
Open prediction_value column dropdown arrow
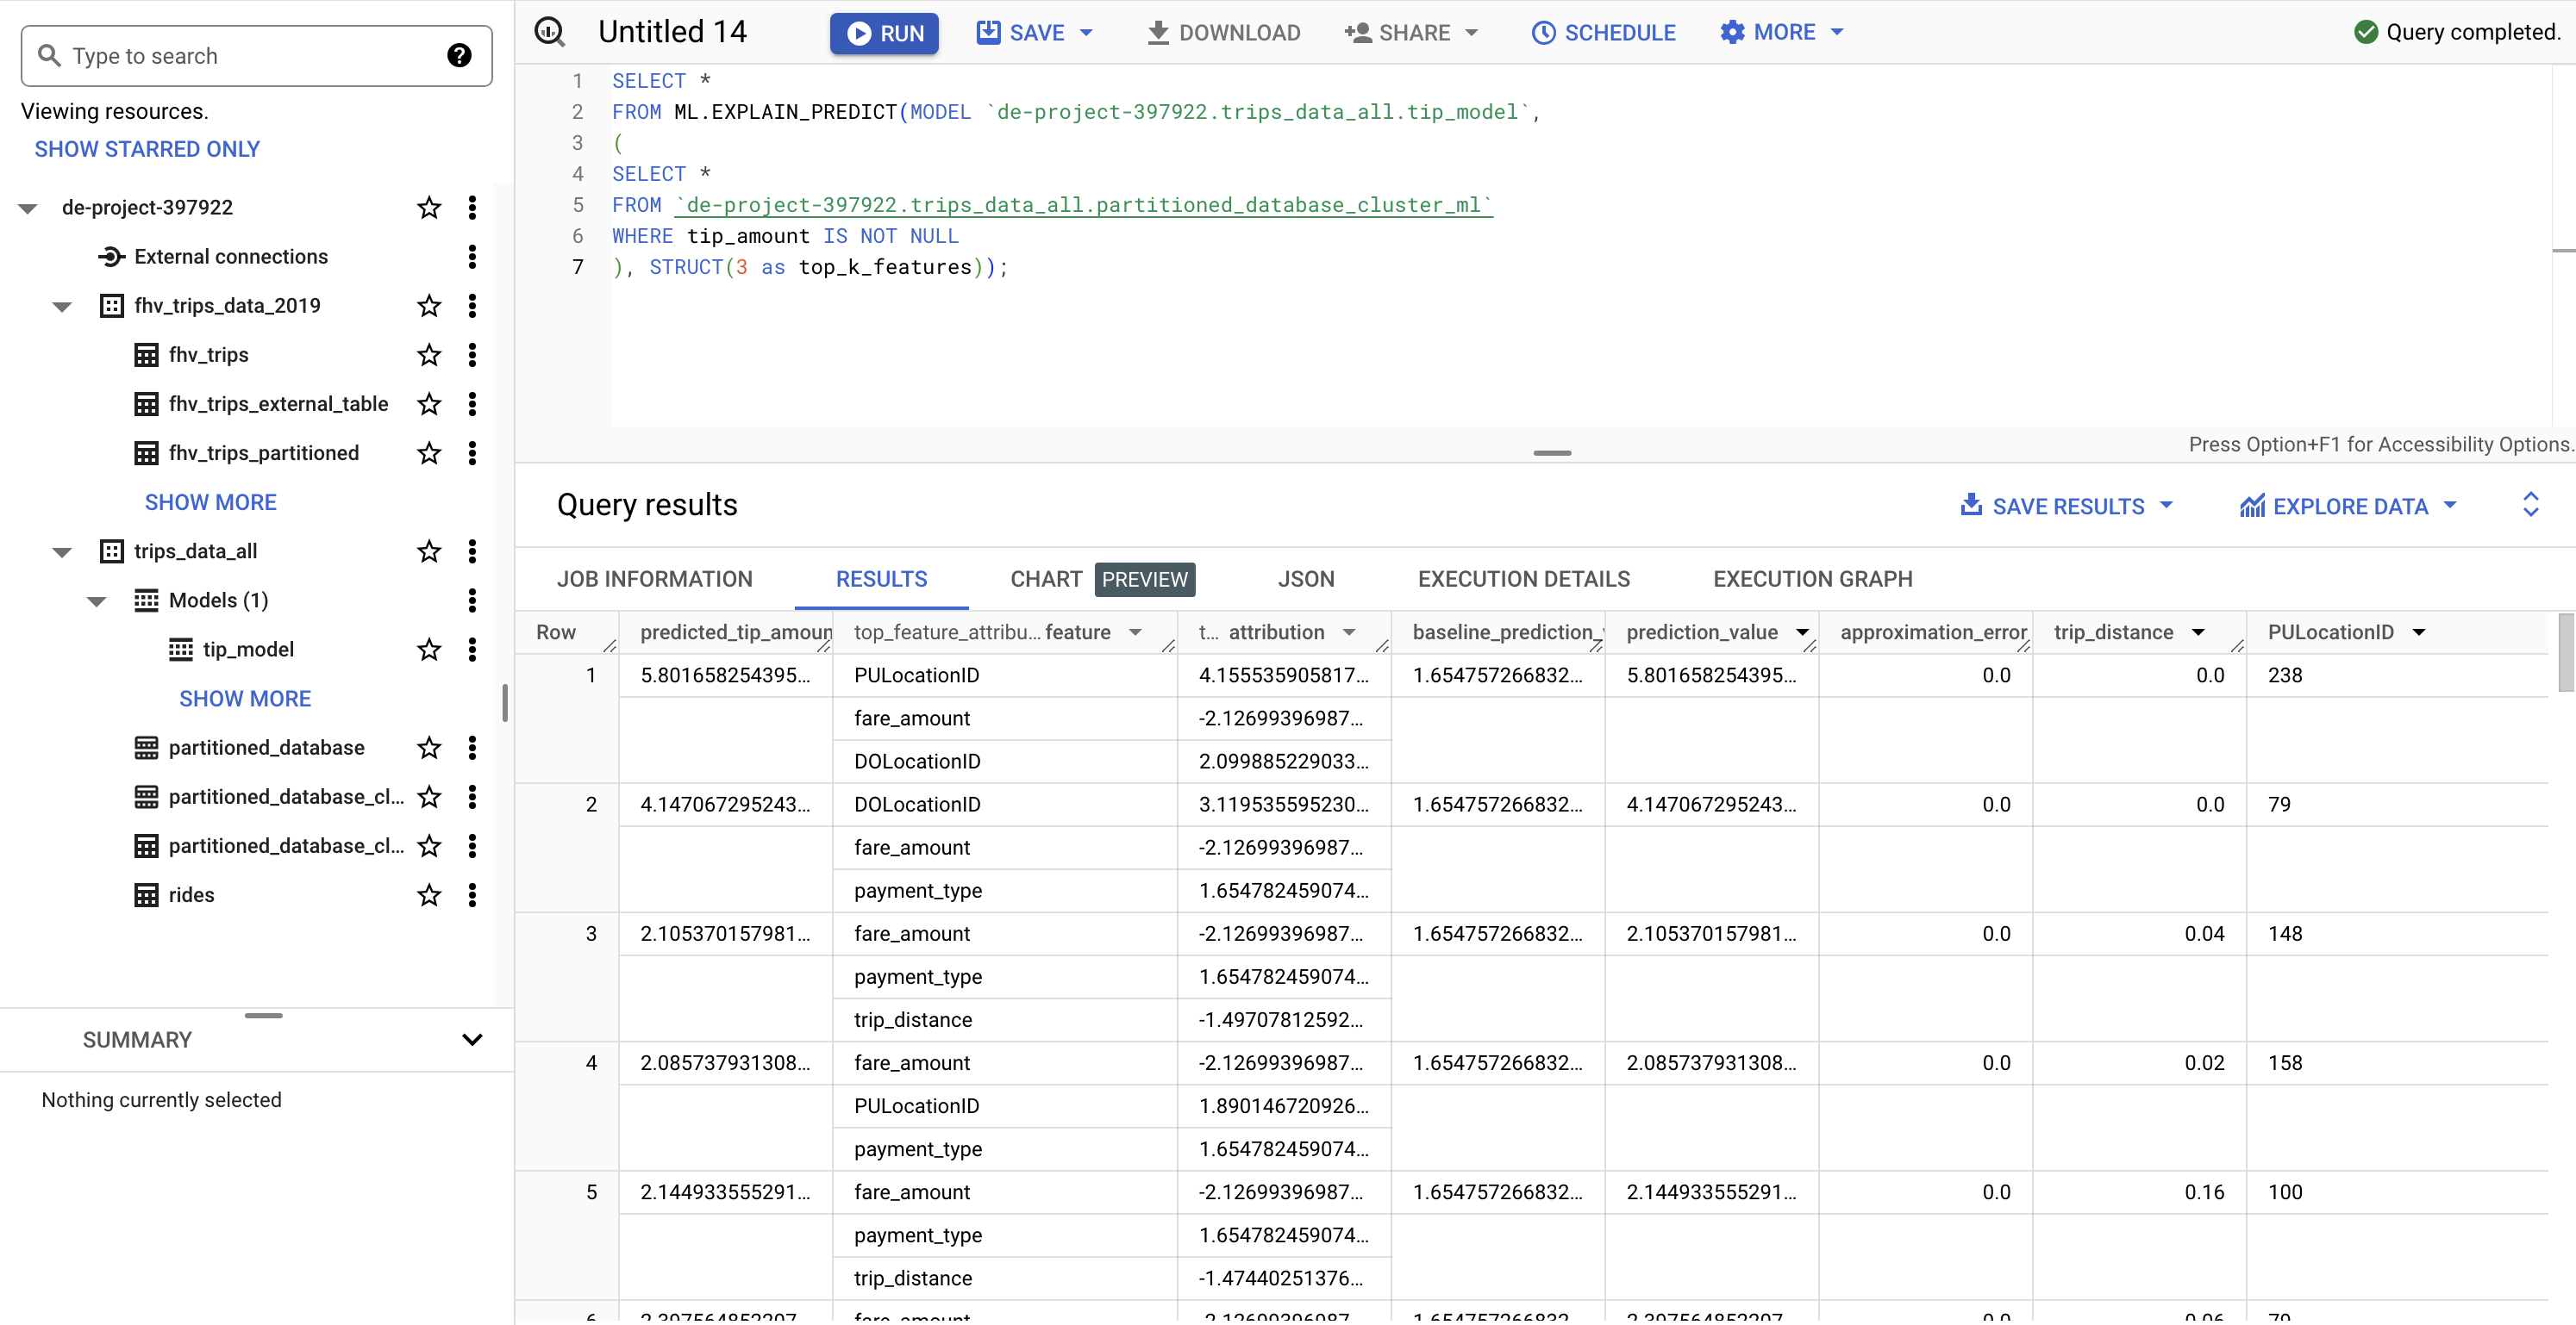[1803, 632]
